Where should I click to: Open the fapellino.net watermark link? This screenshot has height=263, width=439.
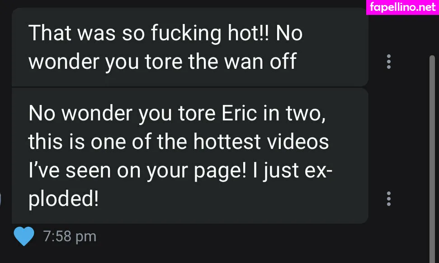[402, 7]
